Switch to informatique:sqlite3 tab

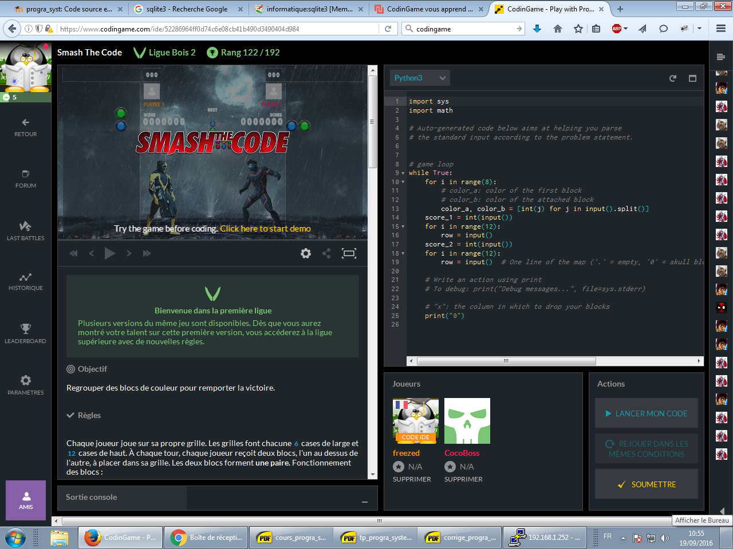point(308,9)
